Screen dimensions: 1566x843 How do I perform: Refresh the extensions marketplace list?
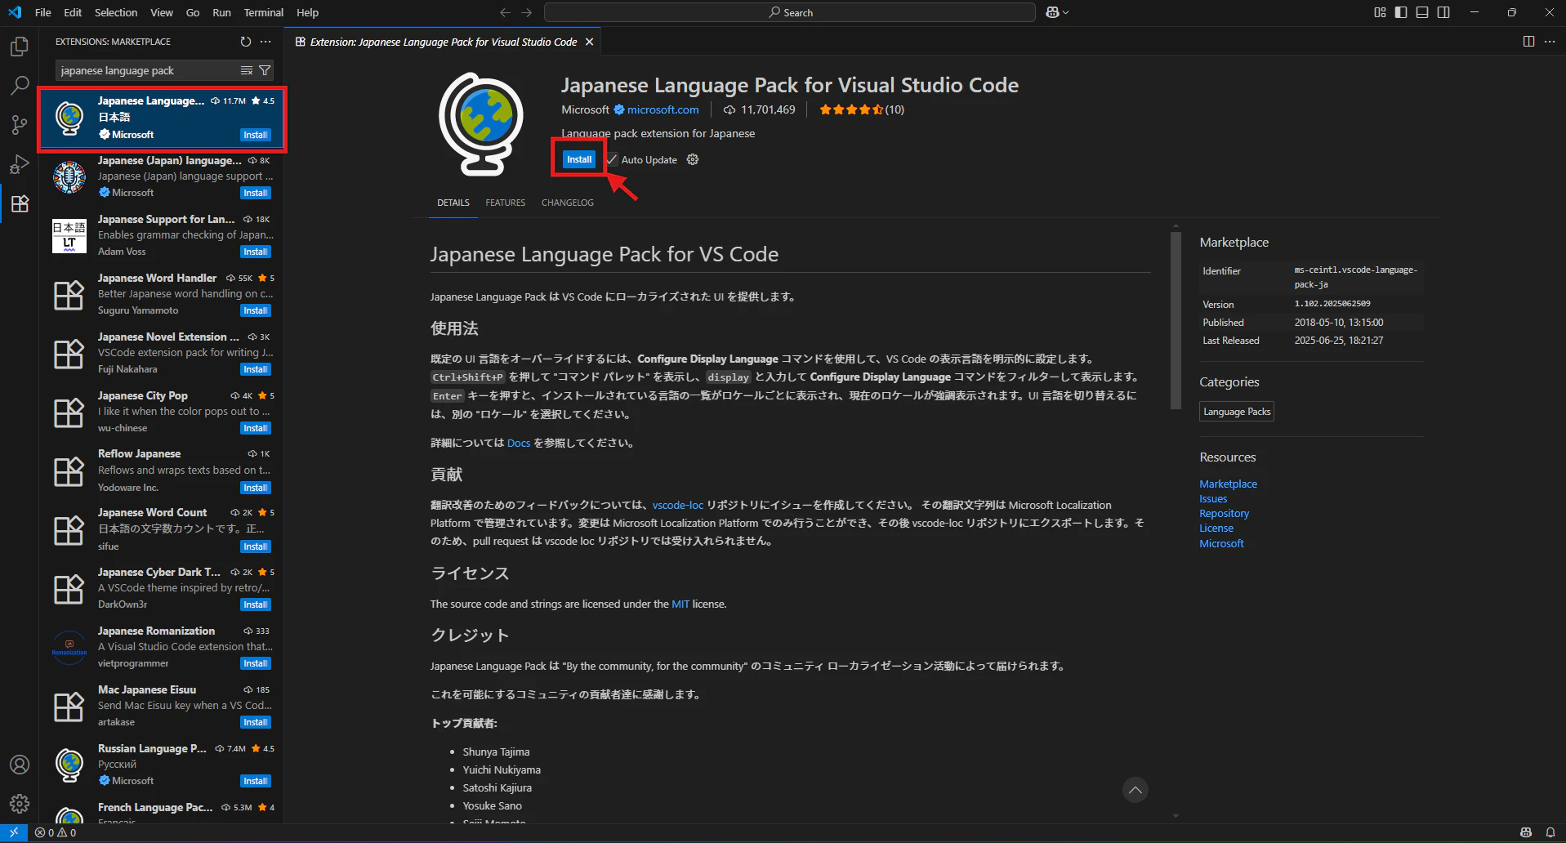(246, 42)
